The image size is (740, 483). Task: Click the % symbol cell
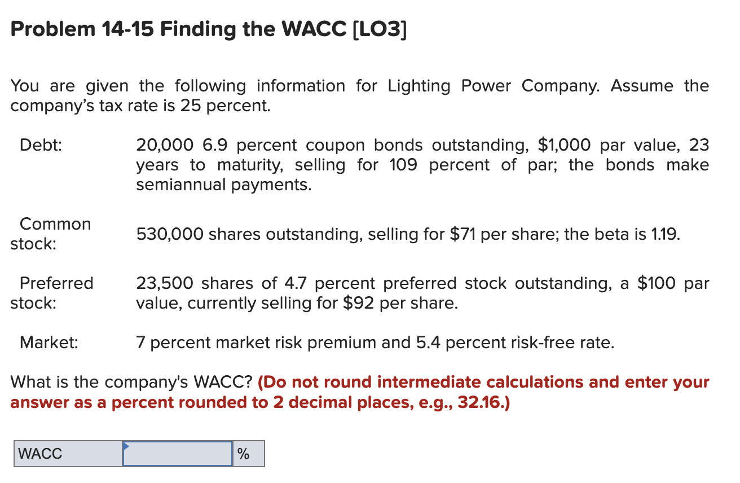[247, 453]
